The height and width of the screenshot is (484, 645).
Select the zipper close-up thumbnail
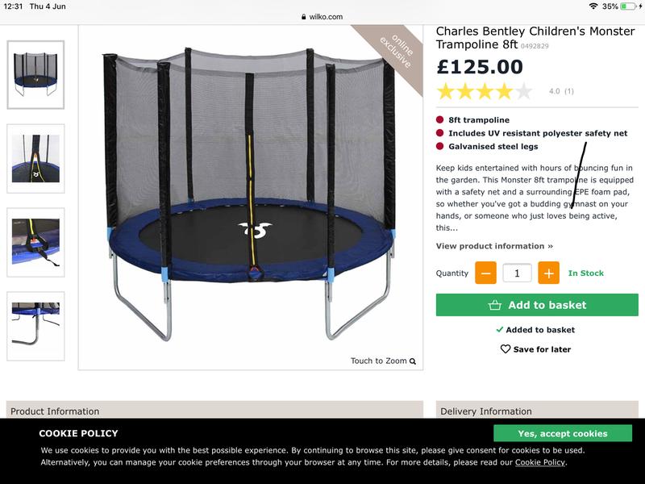tap(35, 158)
